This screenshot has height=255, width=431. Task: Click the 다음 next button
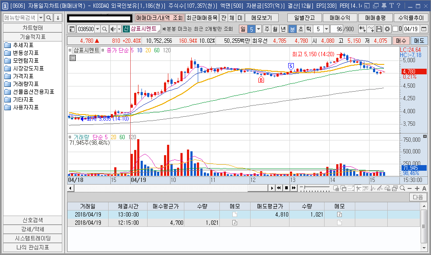click(418, 197)
